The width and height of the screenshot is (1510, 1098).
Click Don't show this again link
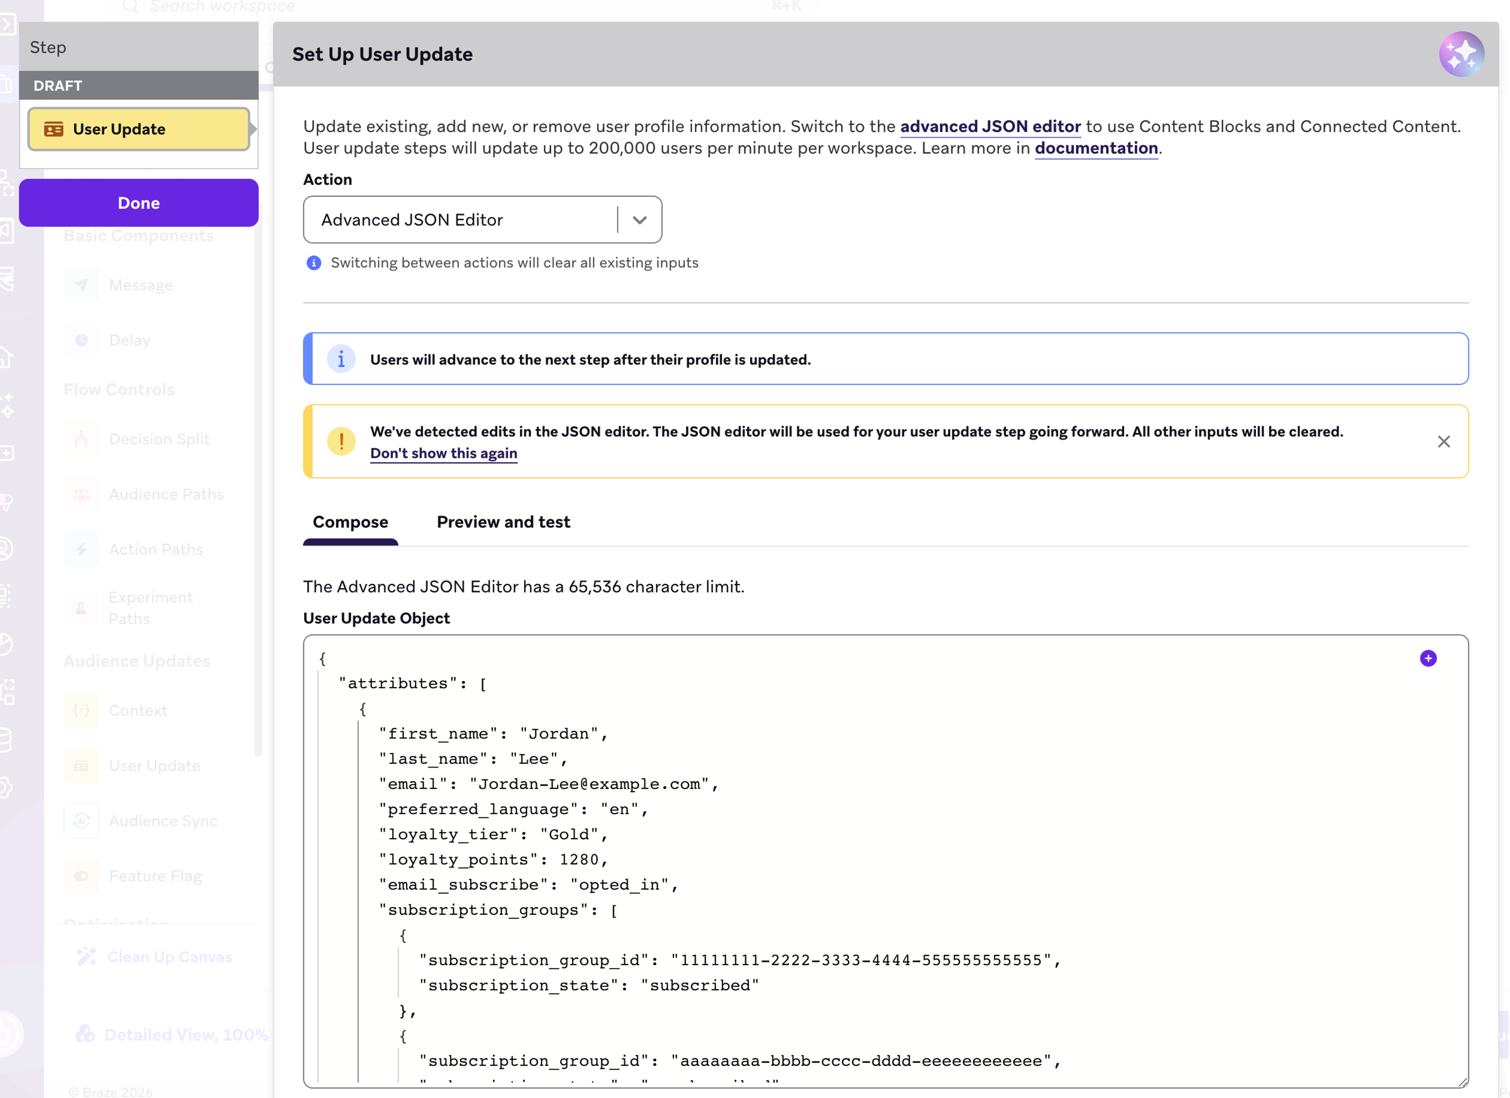click(x=444, y=453)
